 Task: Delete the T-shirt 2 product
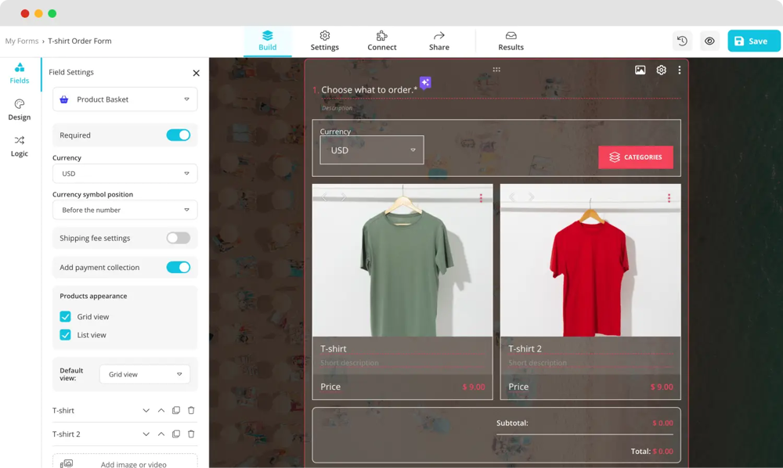[x=191, y=434]
